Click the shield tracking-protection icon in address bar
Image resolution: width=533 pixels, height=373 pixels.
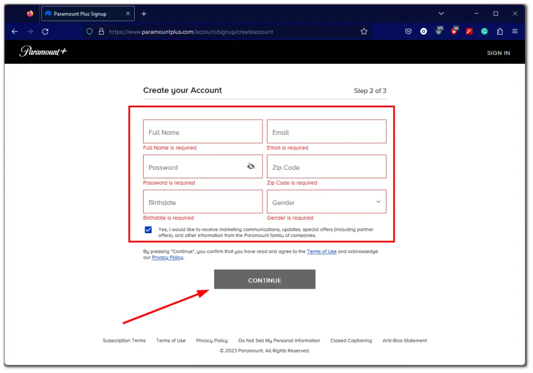coord(90,31)
